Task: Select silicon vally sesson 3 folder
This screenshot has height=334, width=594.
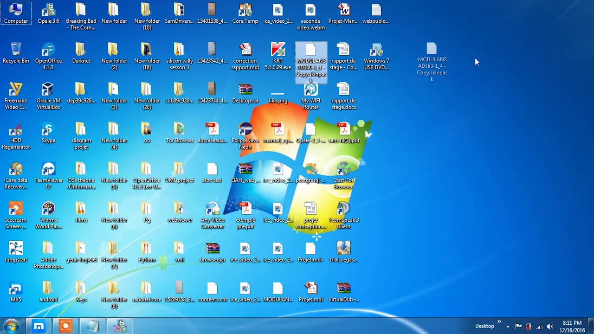Action: (180, 57)
